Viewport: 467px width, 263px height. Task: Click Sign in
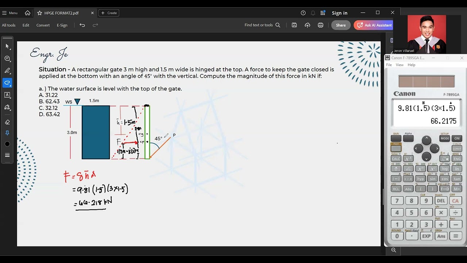tap(340, 13)
